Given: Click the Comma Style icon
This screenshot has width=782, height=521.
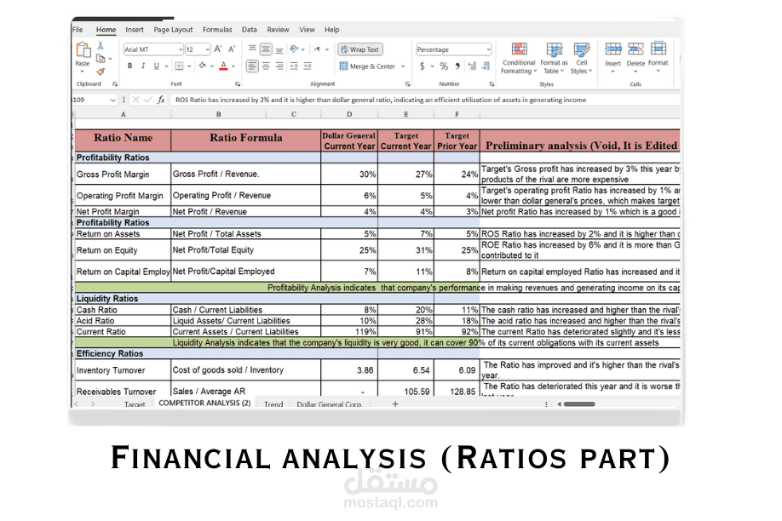Looking at the screenshot, I should 457,66.
